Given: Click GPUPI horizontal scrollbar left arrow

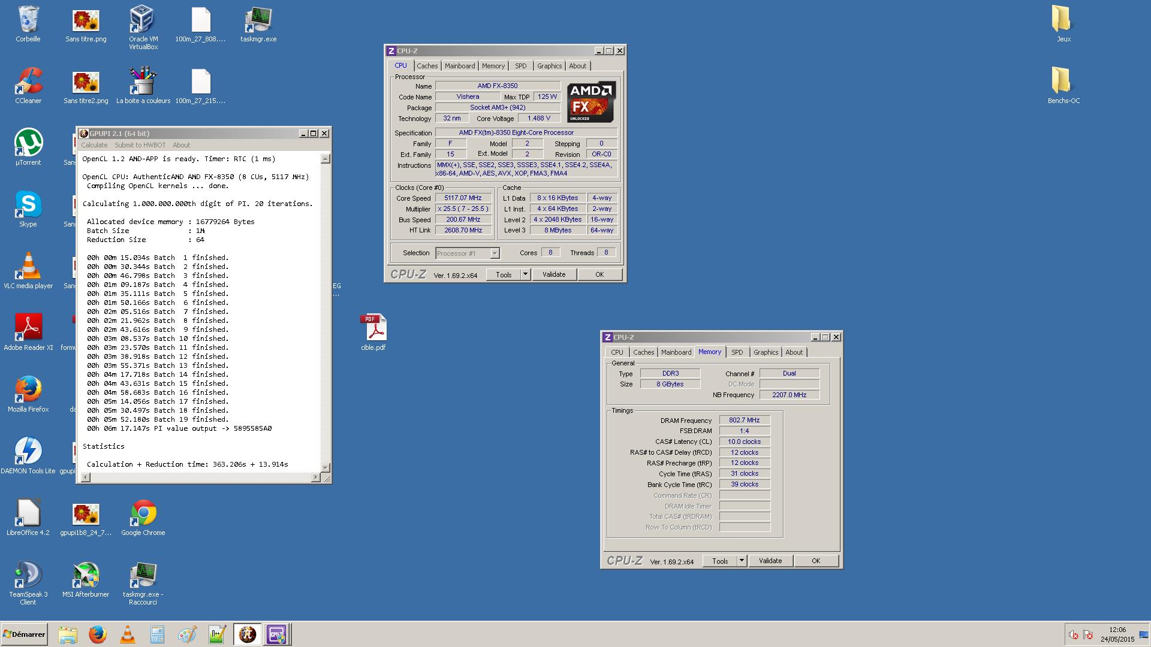Looking at the screenshot, I should pos(86,477).
